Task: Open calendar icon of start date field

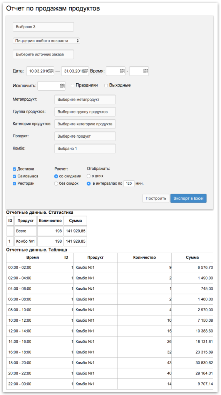Action: (x=51, y=71)
